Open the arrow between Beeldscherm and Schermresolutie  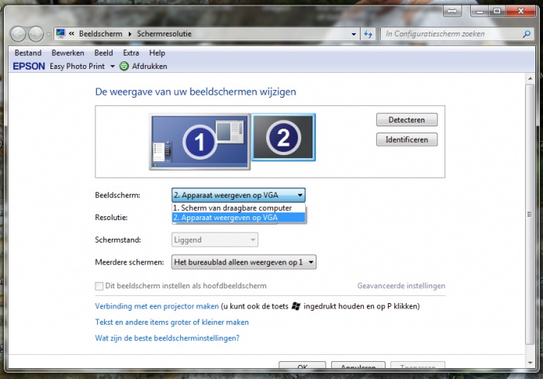point(130,34)
